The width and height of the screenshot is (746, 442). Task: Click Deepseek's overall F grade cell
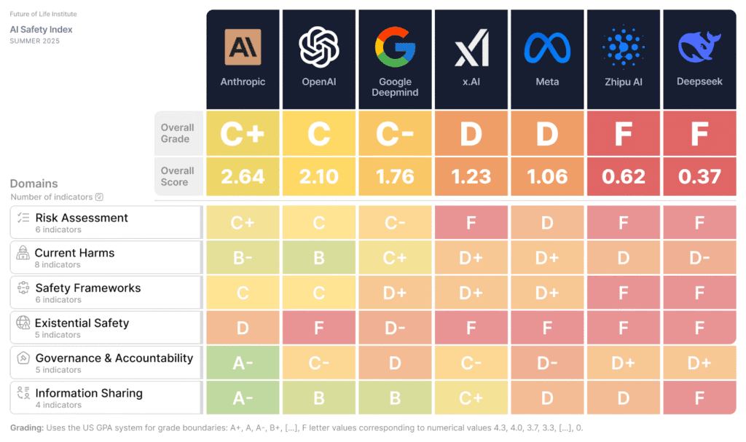click(699, 133)
